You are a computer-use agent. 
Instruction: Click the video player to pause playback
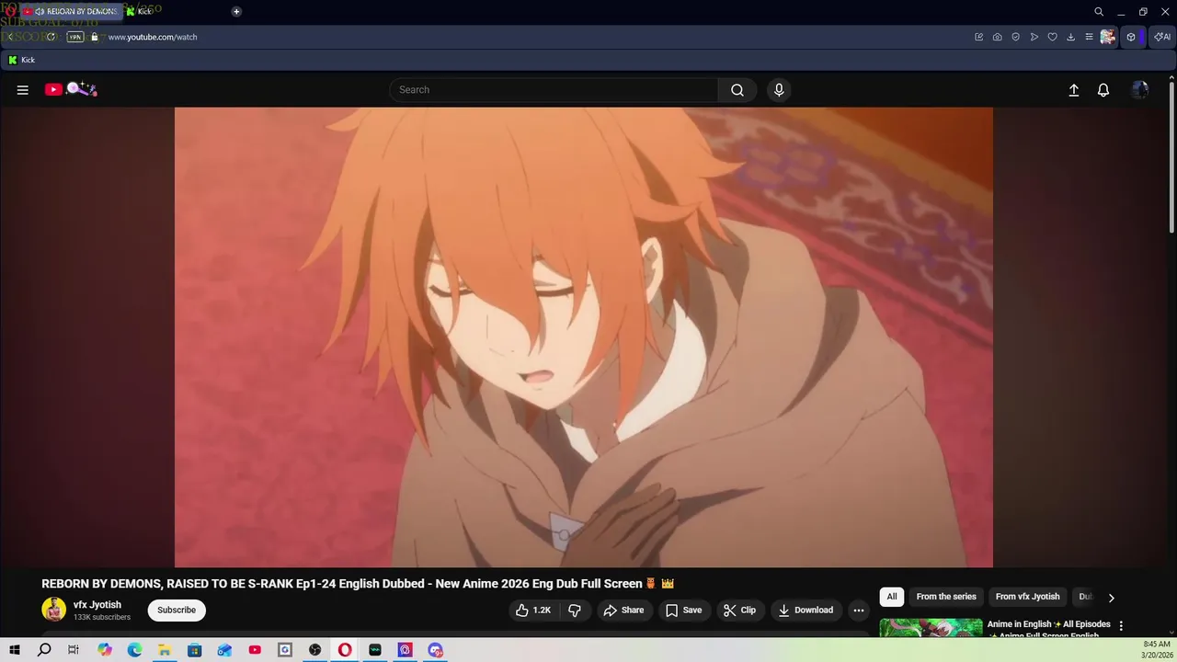pos(584,337)
